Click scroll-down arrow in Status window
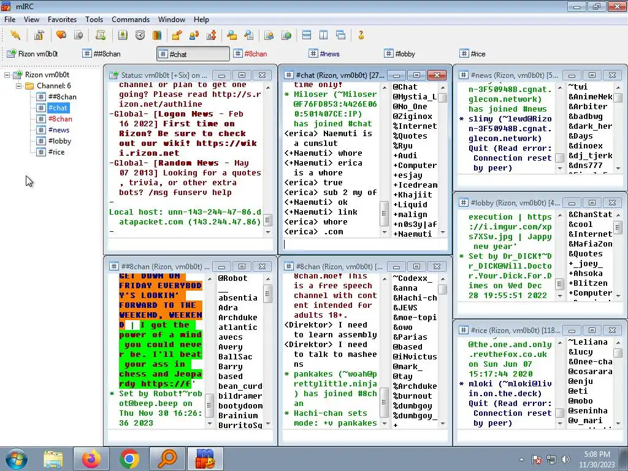 click(268, 232)
